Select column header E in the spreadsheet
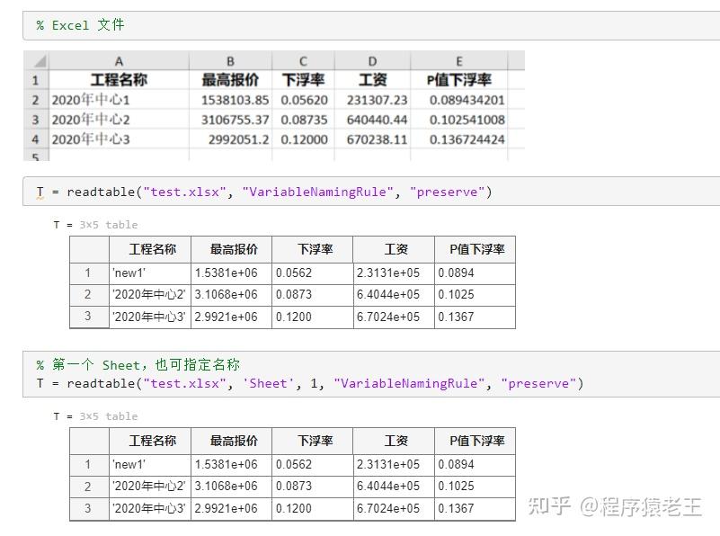The height and width of the screenshot is (536, 720). click(x=458, y=60)
